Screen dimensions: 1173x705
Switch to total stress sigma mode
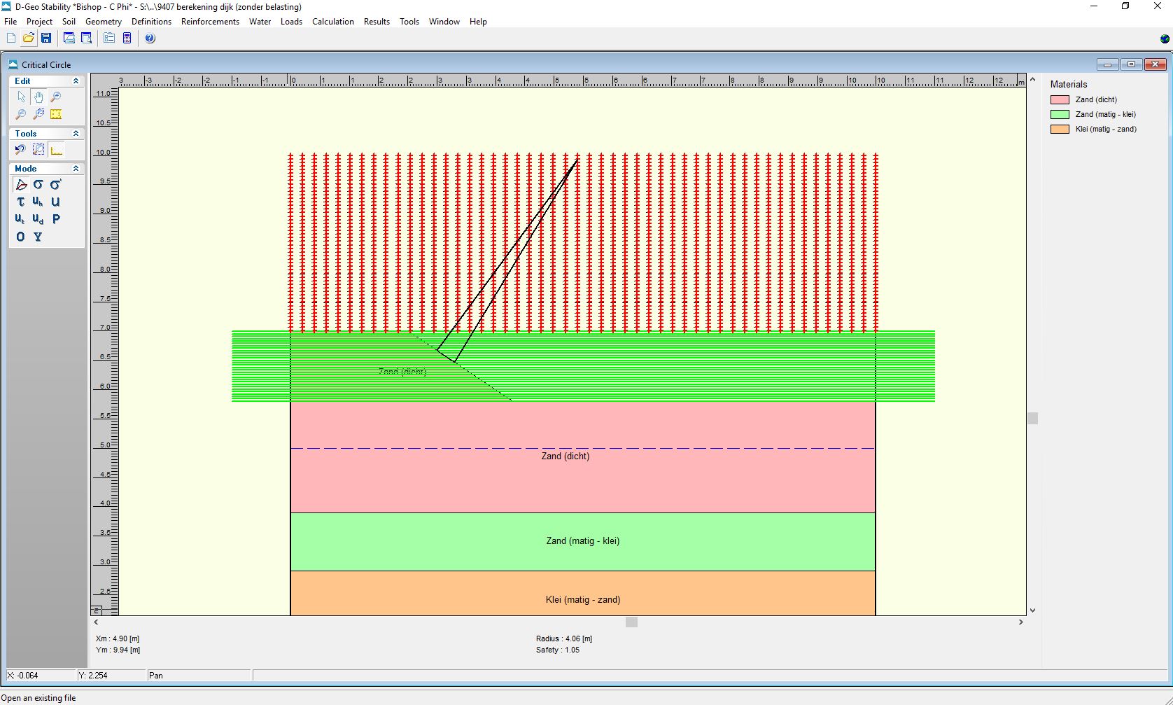tap(38, 185)
